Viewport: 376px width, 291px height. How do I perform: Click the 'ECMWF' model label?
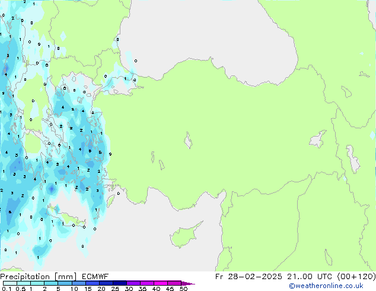point(95,277)
